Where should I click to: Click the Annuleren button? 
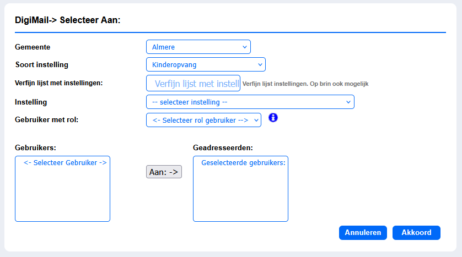click(363, 233)
